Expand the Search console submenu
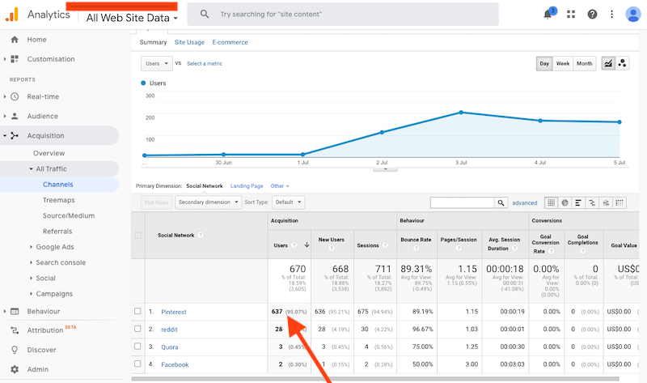The image size is (647, 383). (x=31, y=263)
